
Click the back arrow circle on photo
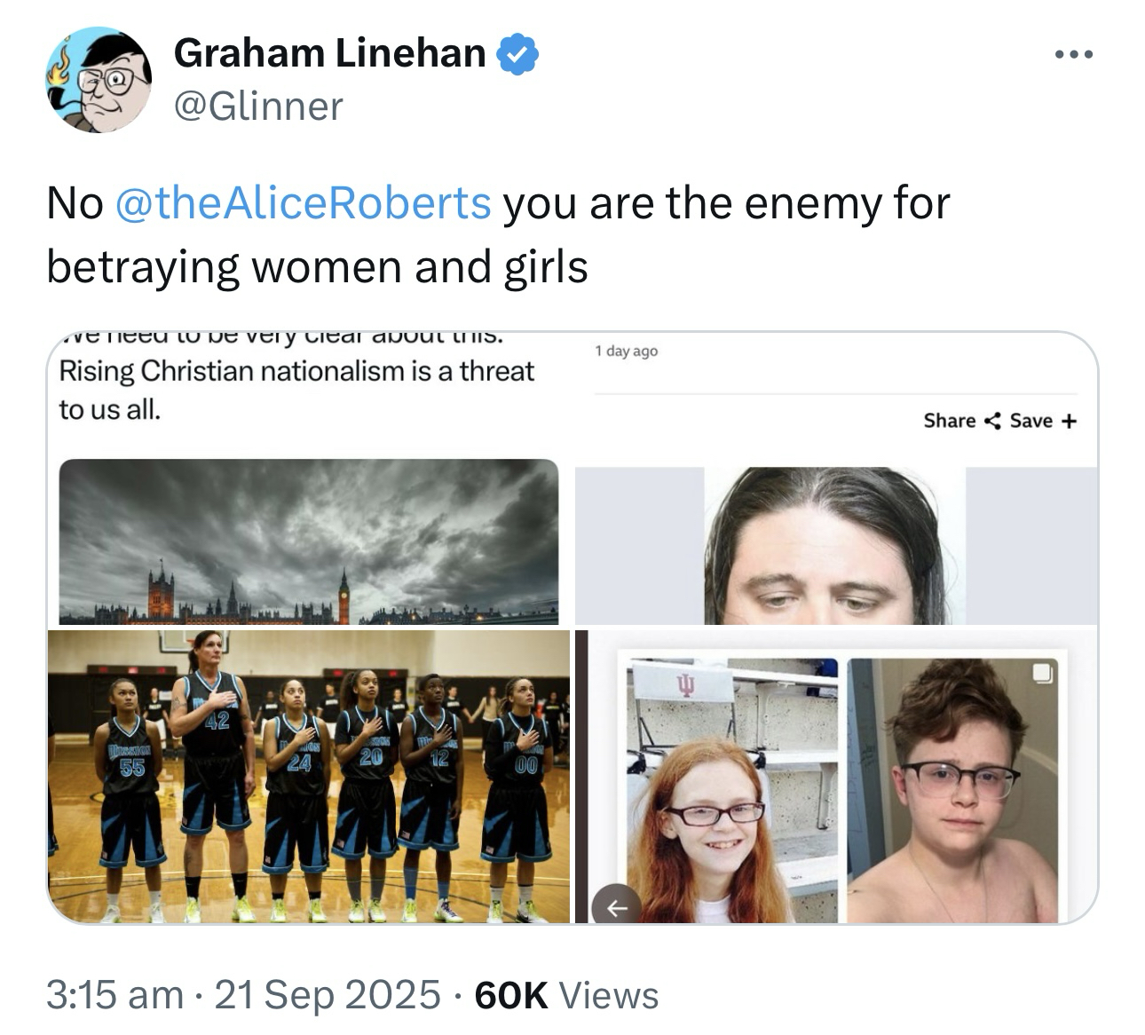pos(617,906)
